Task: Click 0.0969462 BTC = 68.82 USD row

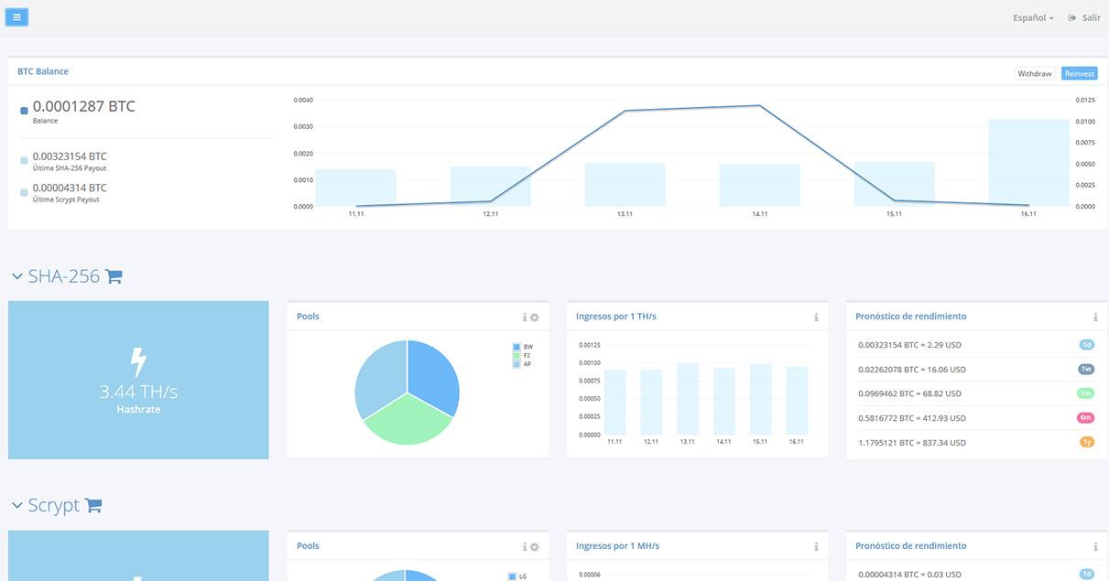Action: point(975,393)
